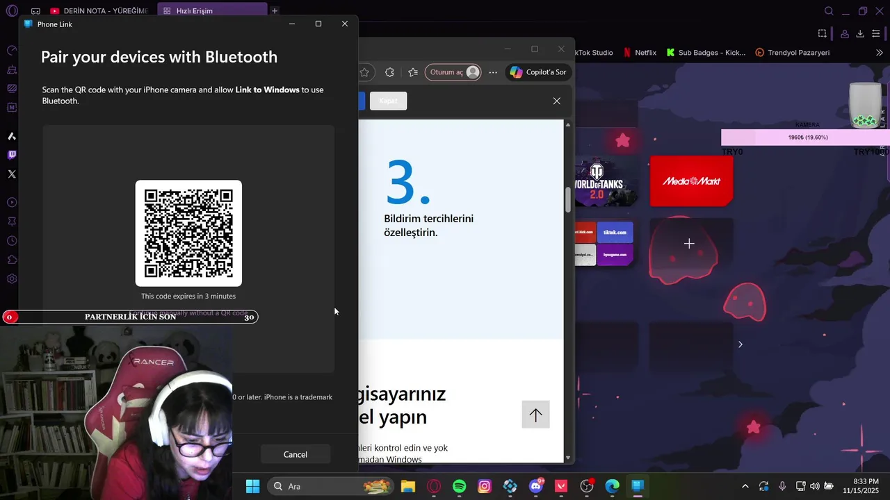Open the Pinboards pin icon in sidebar
Image resolution: width=890 pixels, height=500 pixels.
click(x=12, y=222)
